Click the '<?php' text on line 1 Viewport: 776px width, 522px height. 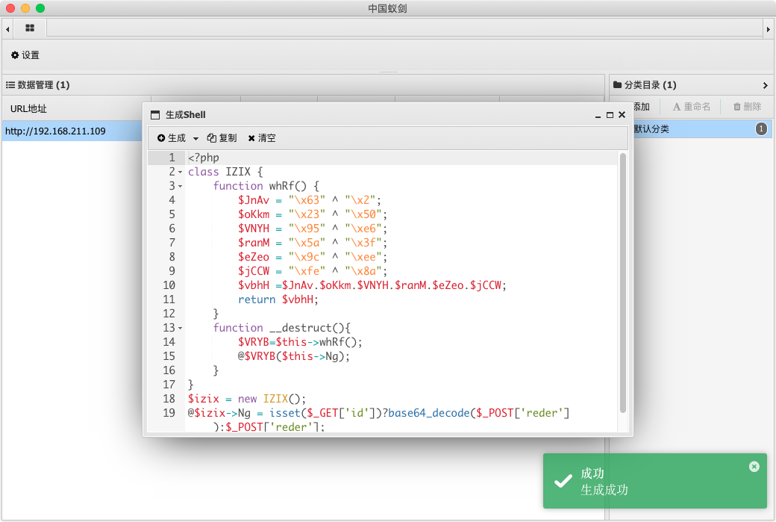pos(204,158)
